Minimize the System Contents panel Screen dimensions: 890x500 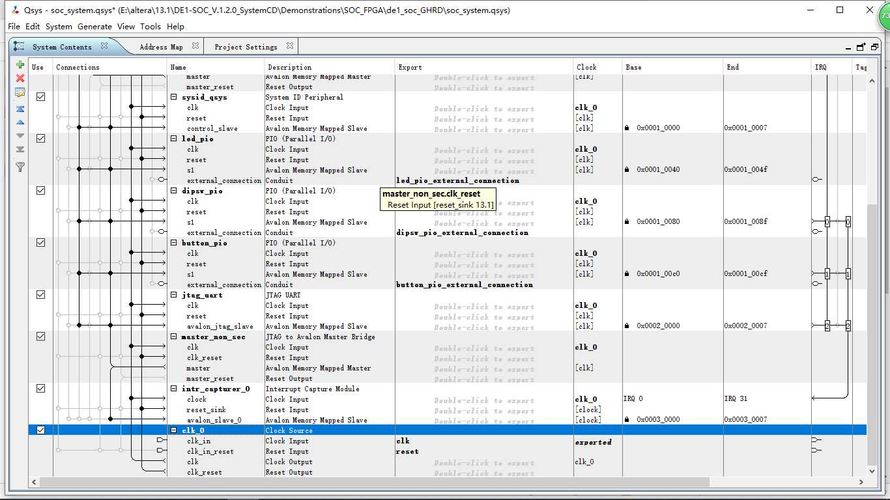click(x=848, y=48)
